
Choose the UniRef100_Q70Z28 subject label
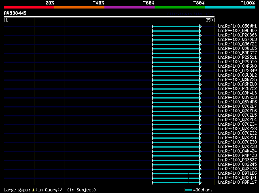tap(237, 147)
